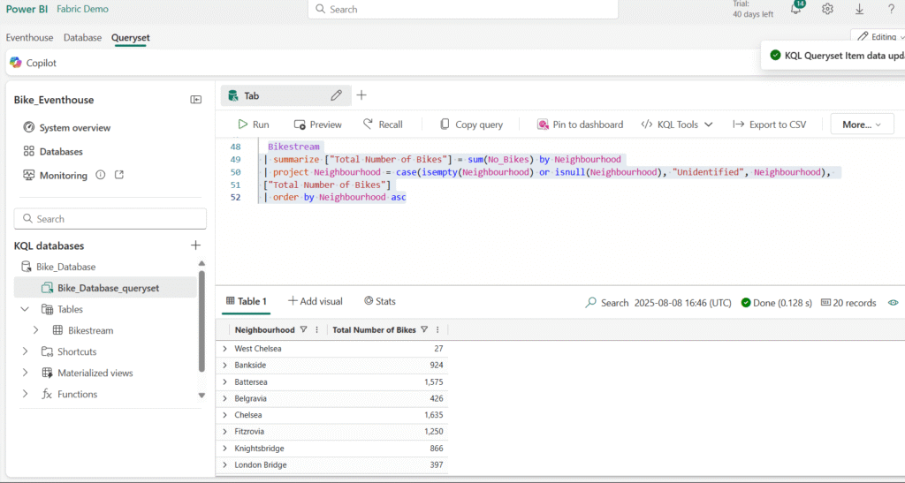Viewport: 905px width, 483px height.
Task: Open KQL Tools dropdown
Action: click(677, 125)
